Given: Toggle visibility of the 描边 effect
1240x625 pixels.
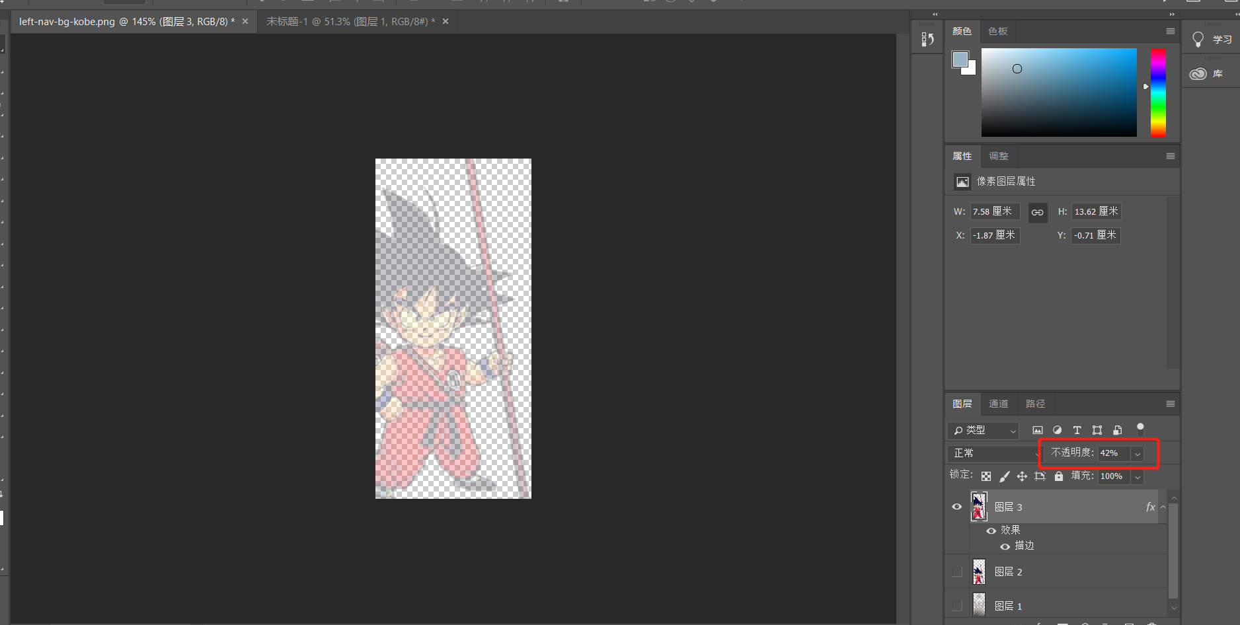Looking at the screenshot, I should coord(1005,546).
